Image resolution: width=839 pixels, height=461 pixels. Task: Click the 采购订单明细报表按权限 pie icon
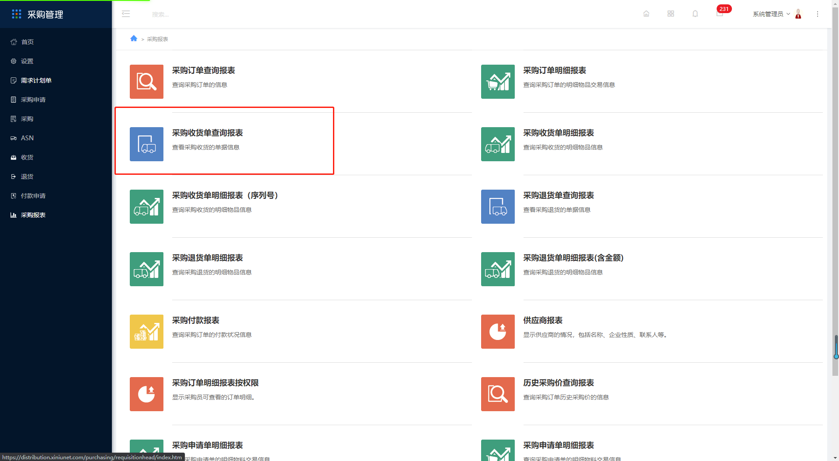tap(146, 394)
